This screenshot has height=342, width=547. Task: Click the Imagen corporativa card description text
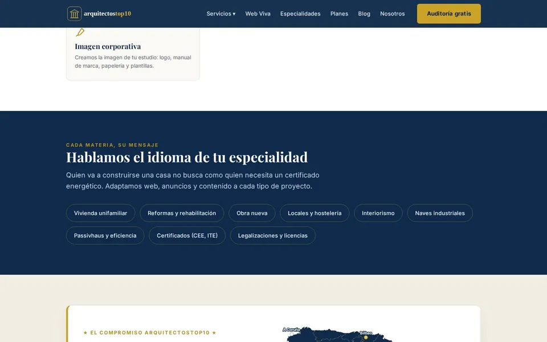click(133, 62)
